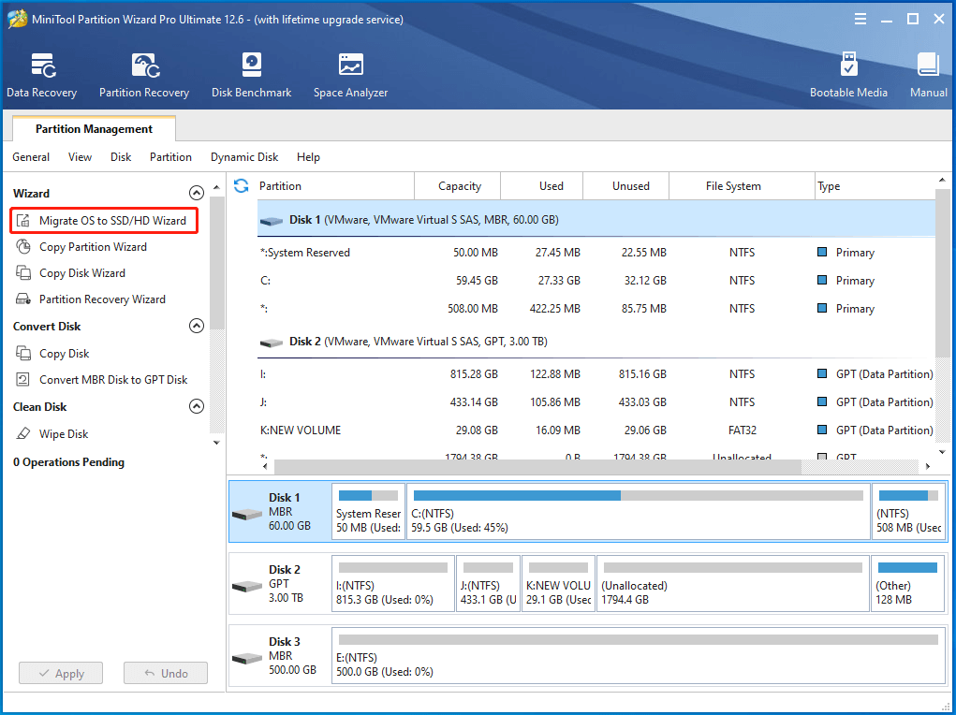This screenshot has width=956, height=715.
Task: Start the Space Analyzer
Action: tap(350, 73)
